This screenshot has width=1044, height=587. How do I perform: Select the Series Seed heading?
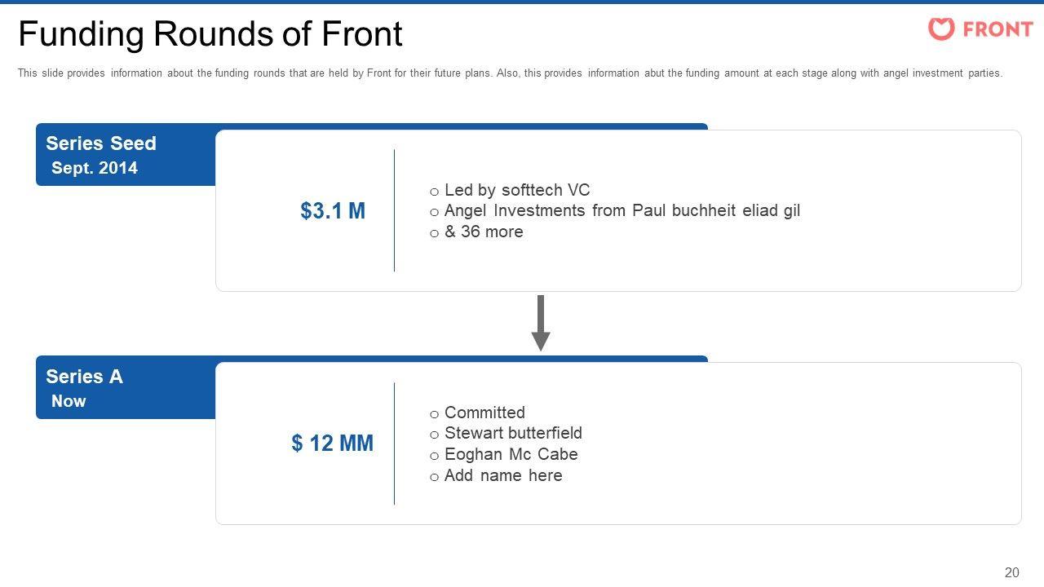pos(101,143)
